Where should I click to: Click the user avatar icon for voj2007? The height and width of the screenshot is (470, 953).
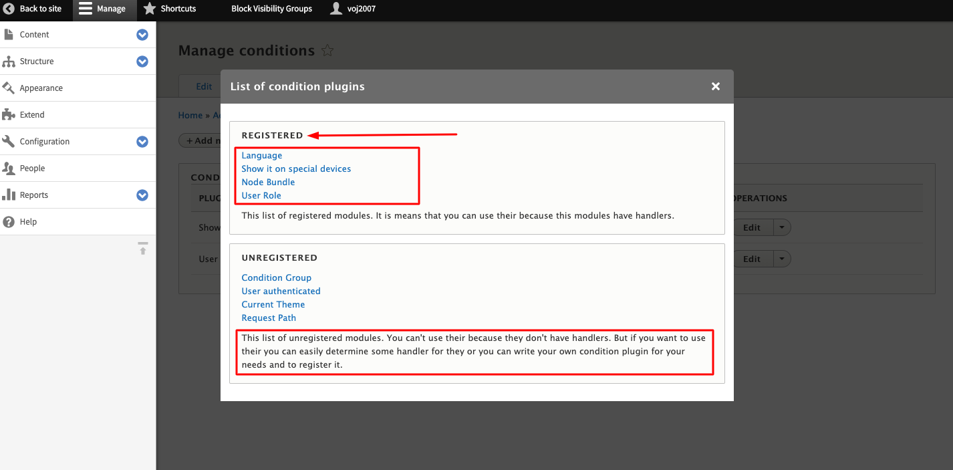click(x=336, y=9)
